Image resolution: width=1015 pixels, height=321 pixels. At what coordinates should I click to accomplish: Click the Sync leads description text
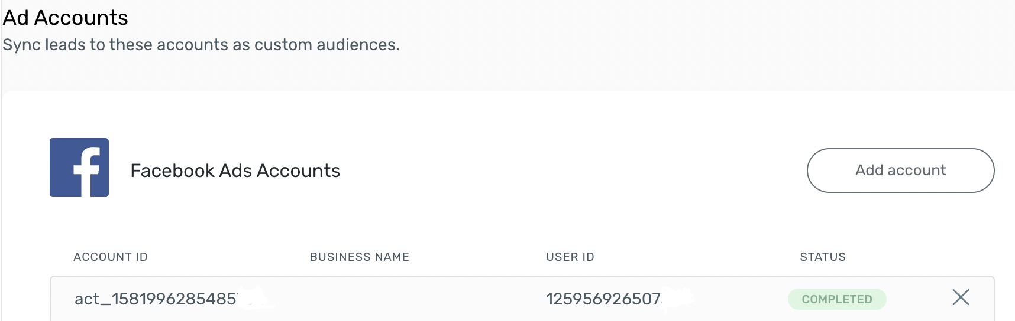click(x=201, y=45)
